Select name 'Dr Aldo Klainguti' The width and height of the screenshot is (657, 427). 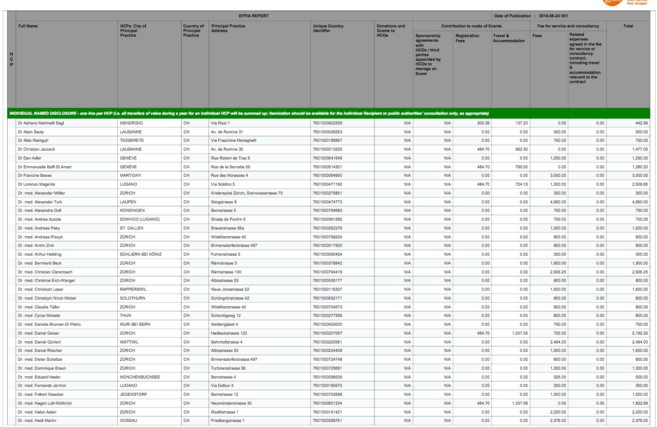tap(33, 141)
